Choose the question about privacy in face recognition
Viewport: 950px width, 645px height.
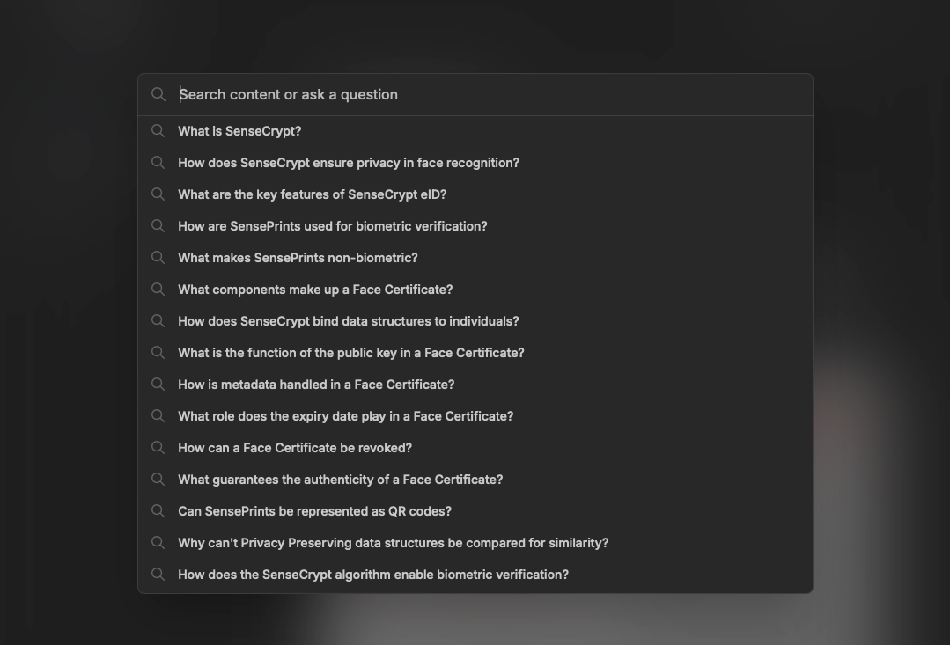tap(349, 163)
